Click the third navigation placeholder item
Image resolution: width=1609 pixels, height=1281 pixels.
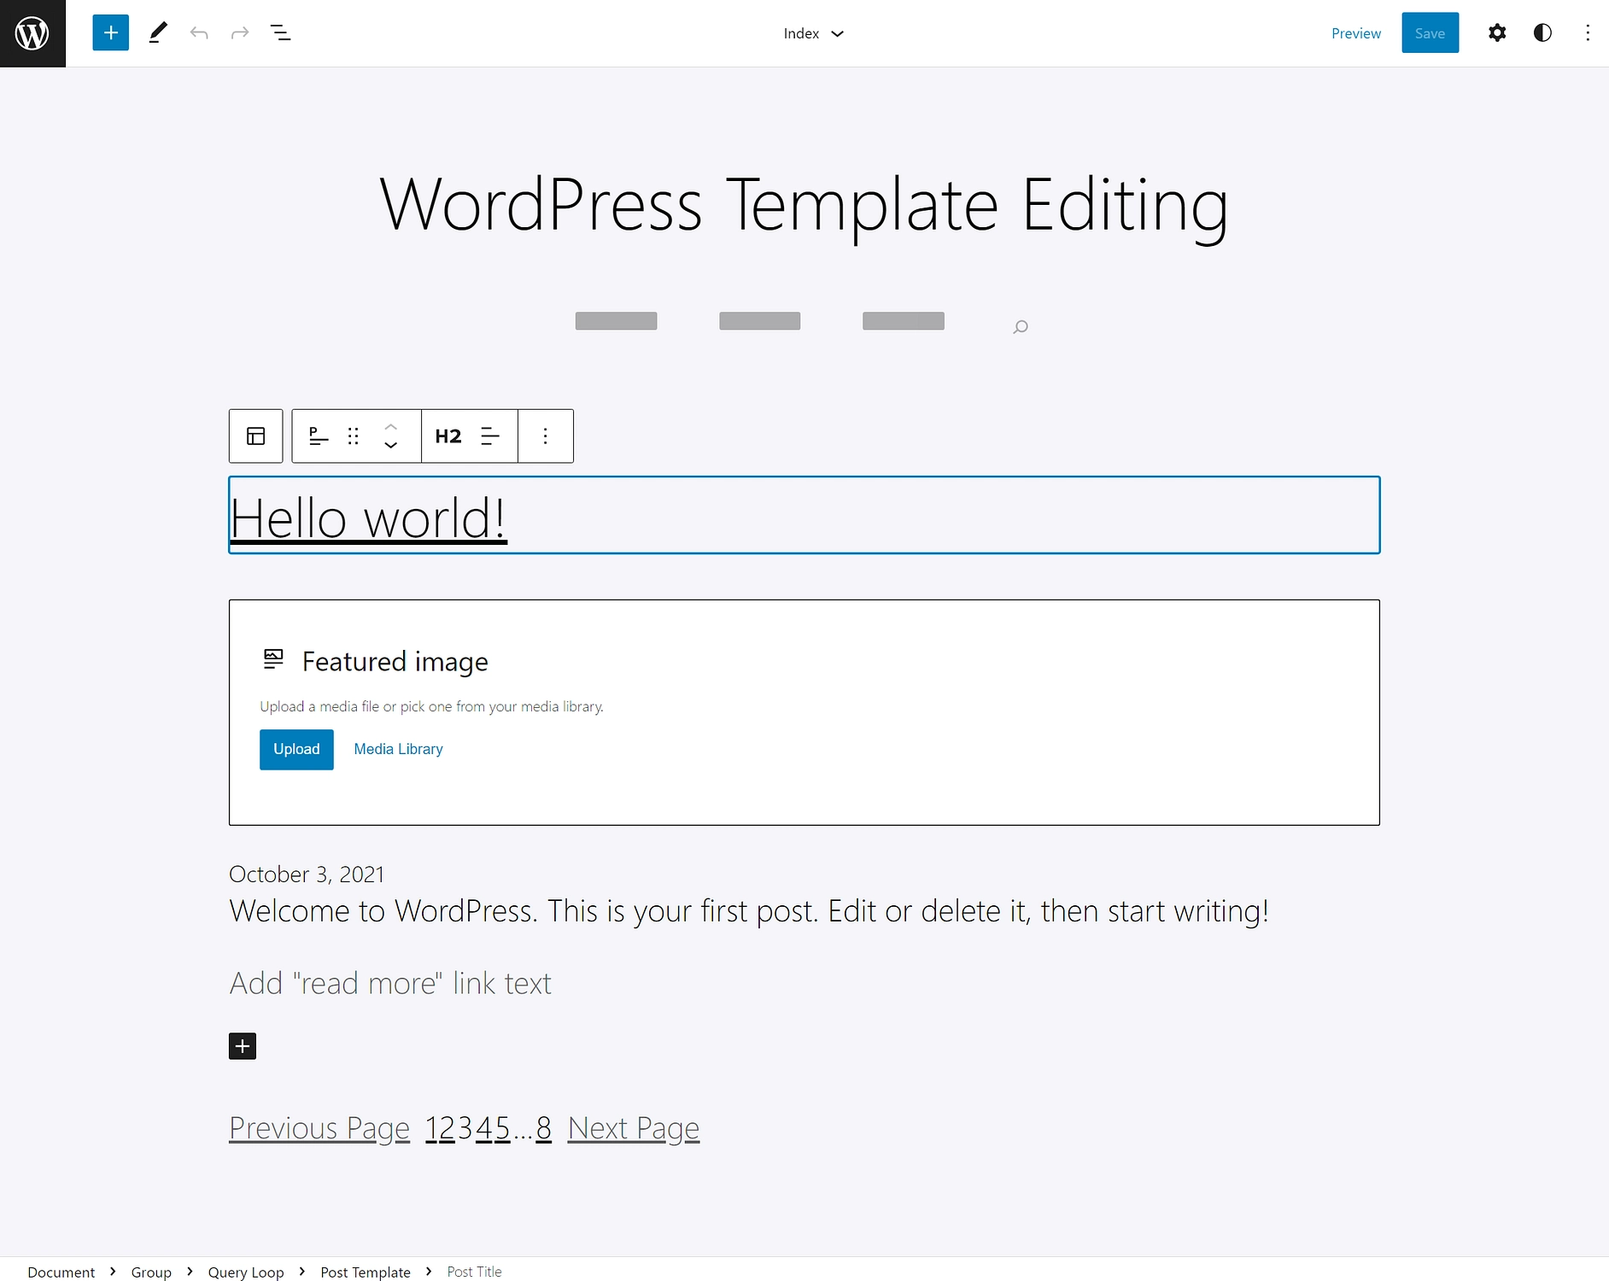tap(904, 321)
